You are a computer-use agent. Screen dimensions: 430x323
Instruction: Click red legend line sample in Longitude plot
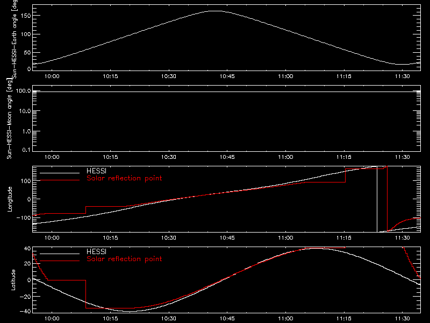[60, 180]
